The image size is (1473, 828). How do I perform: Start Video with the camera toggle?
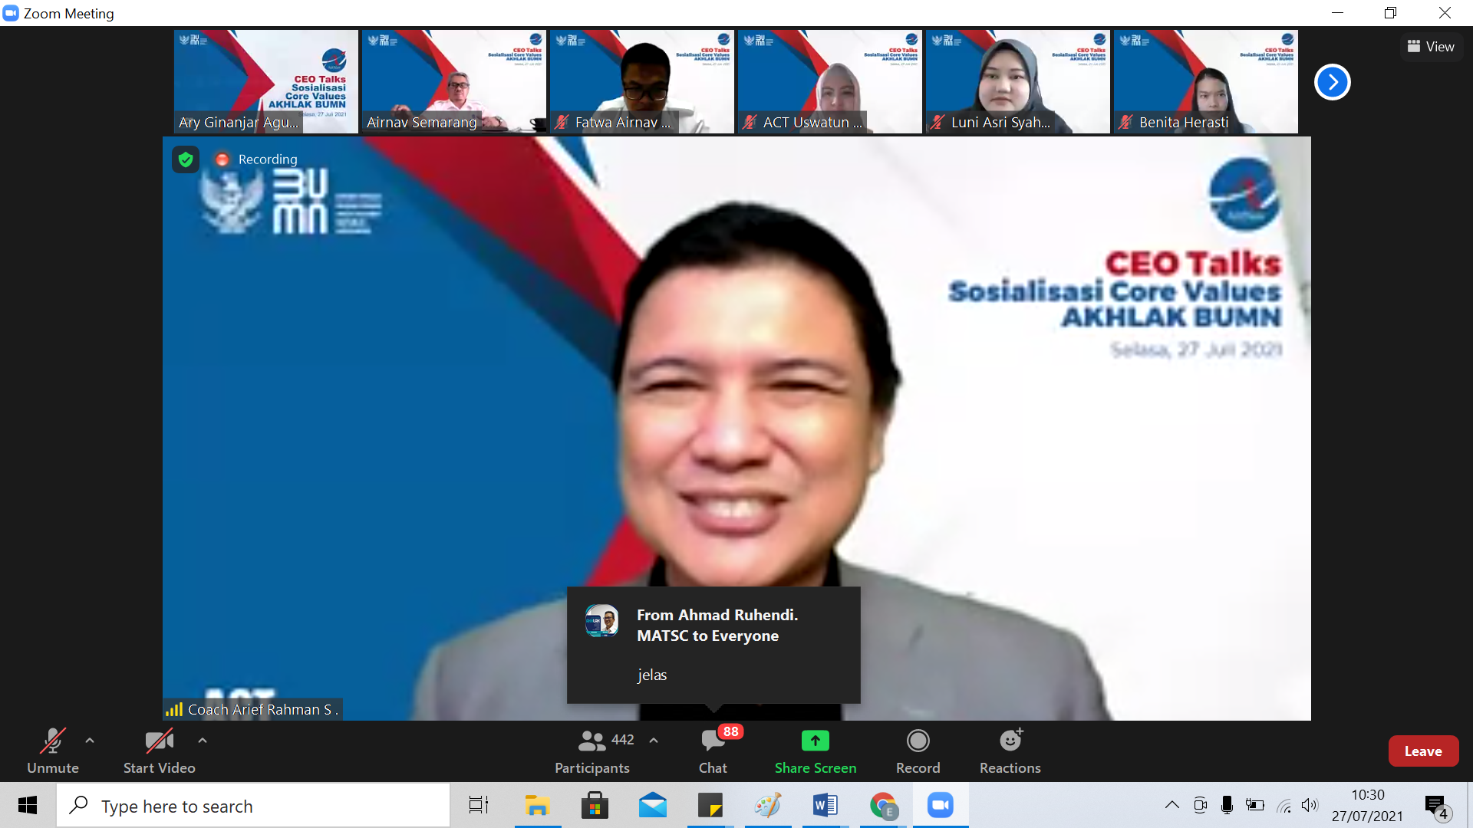(x=159, y=741)
